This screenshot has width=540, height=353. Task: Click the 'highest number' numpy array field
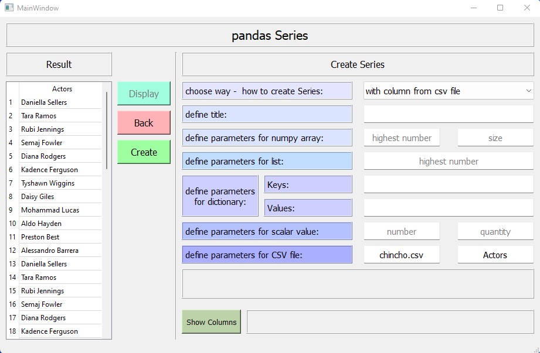coord(402,138)
